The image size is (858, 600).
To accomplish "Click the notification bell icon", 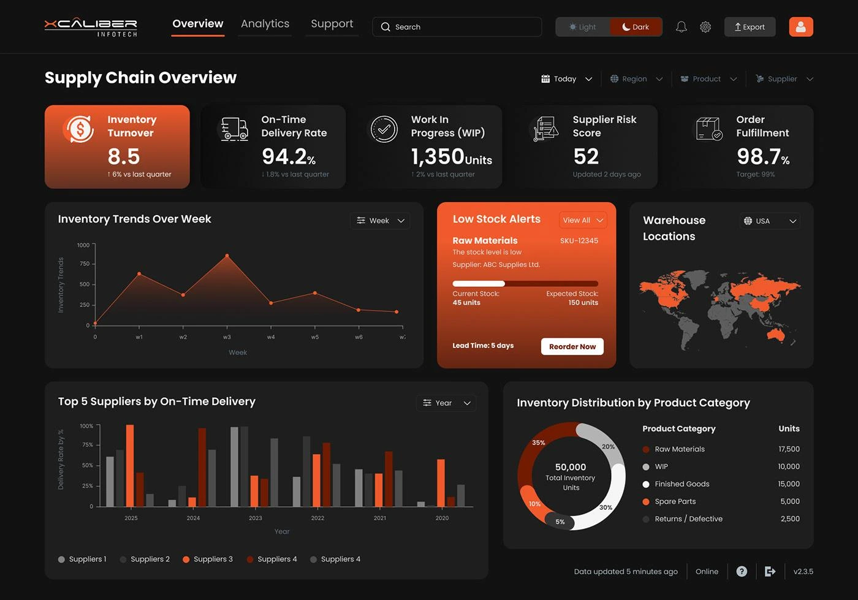I will 681,27.
